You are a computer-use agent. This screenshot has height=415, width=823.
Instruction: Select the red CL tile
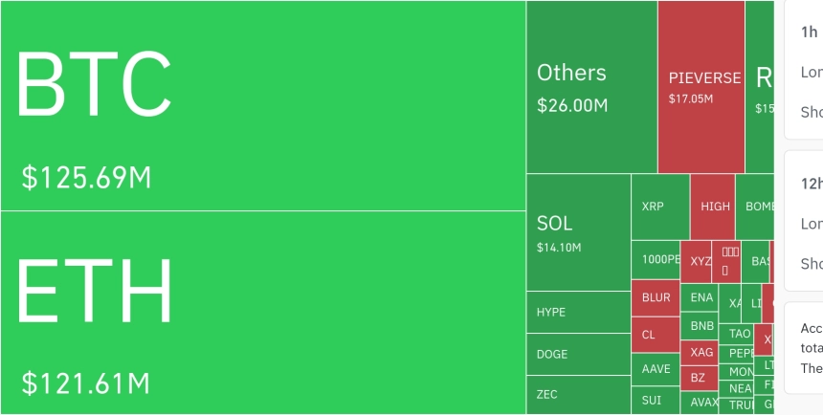click(x=656, y=335)
